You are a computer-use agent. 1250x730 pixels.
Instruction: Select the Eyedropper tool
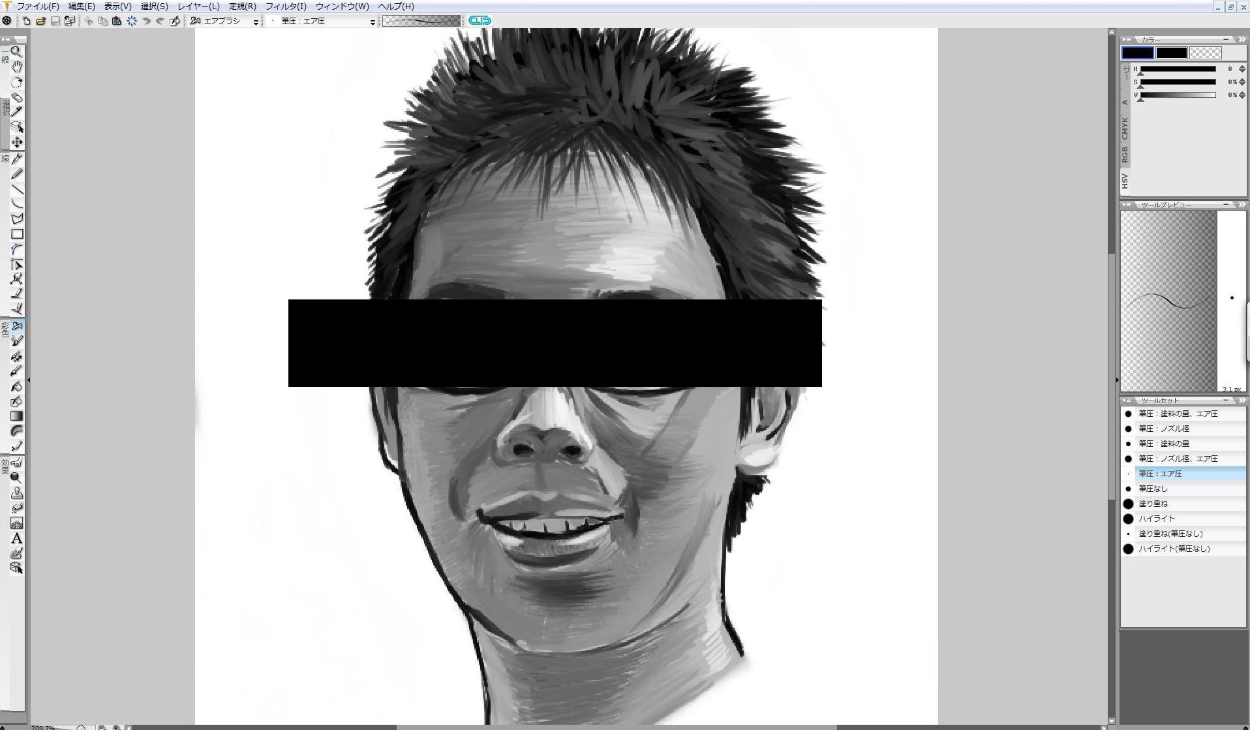[16, 112]
